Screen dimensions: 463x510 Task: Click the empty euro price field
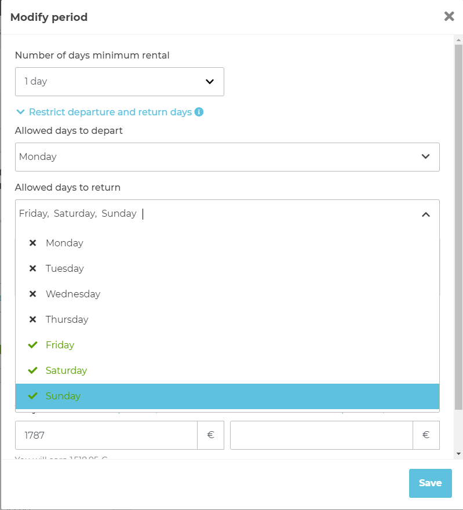[x=322, y=435]
